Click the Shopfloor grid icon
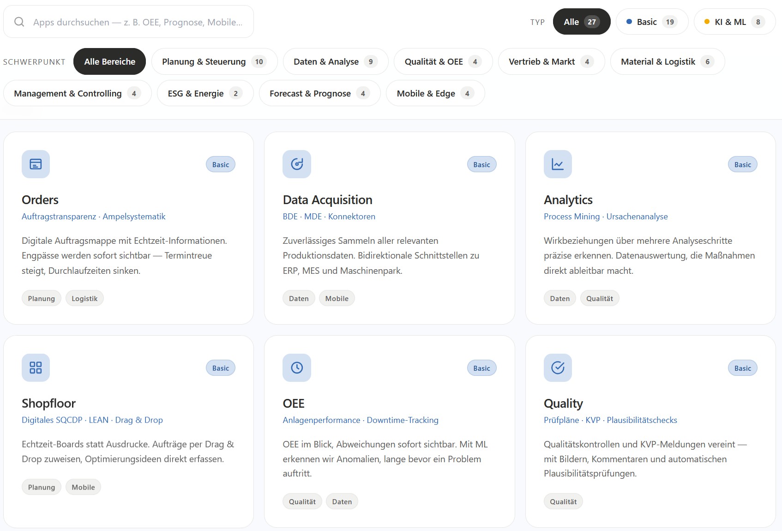 [36, 368]
